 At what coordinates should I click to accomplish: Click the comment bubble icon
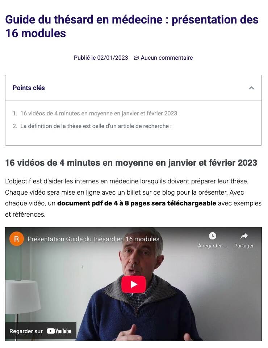[x=136, y=58]
